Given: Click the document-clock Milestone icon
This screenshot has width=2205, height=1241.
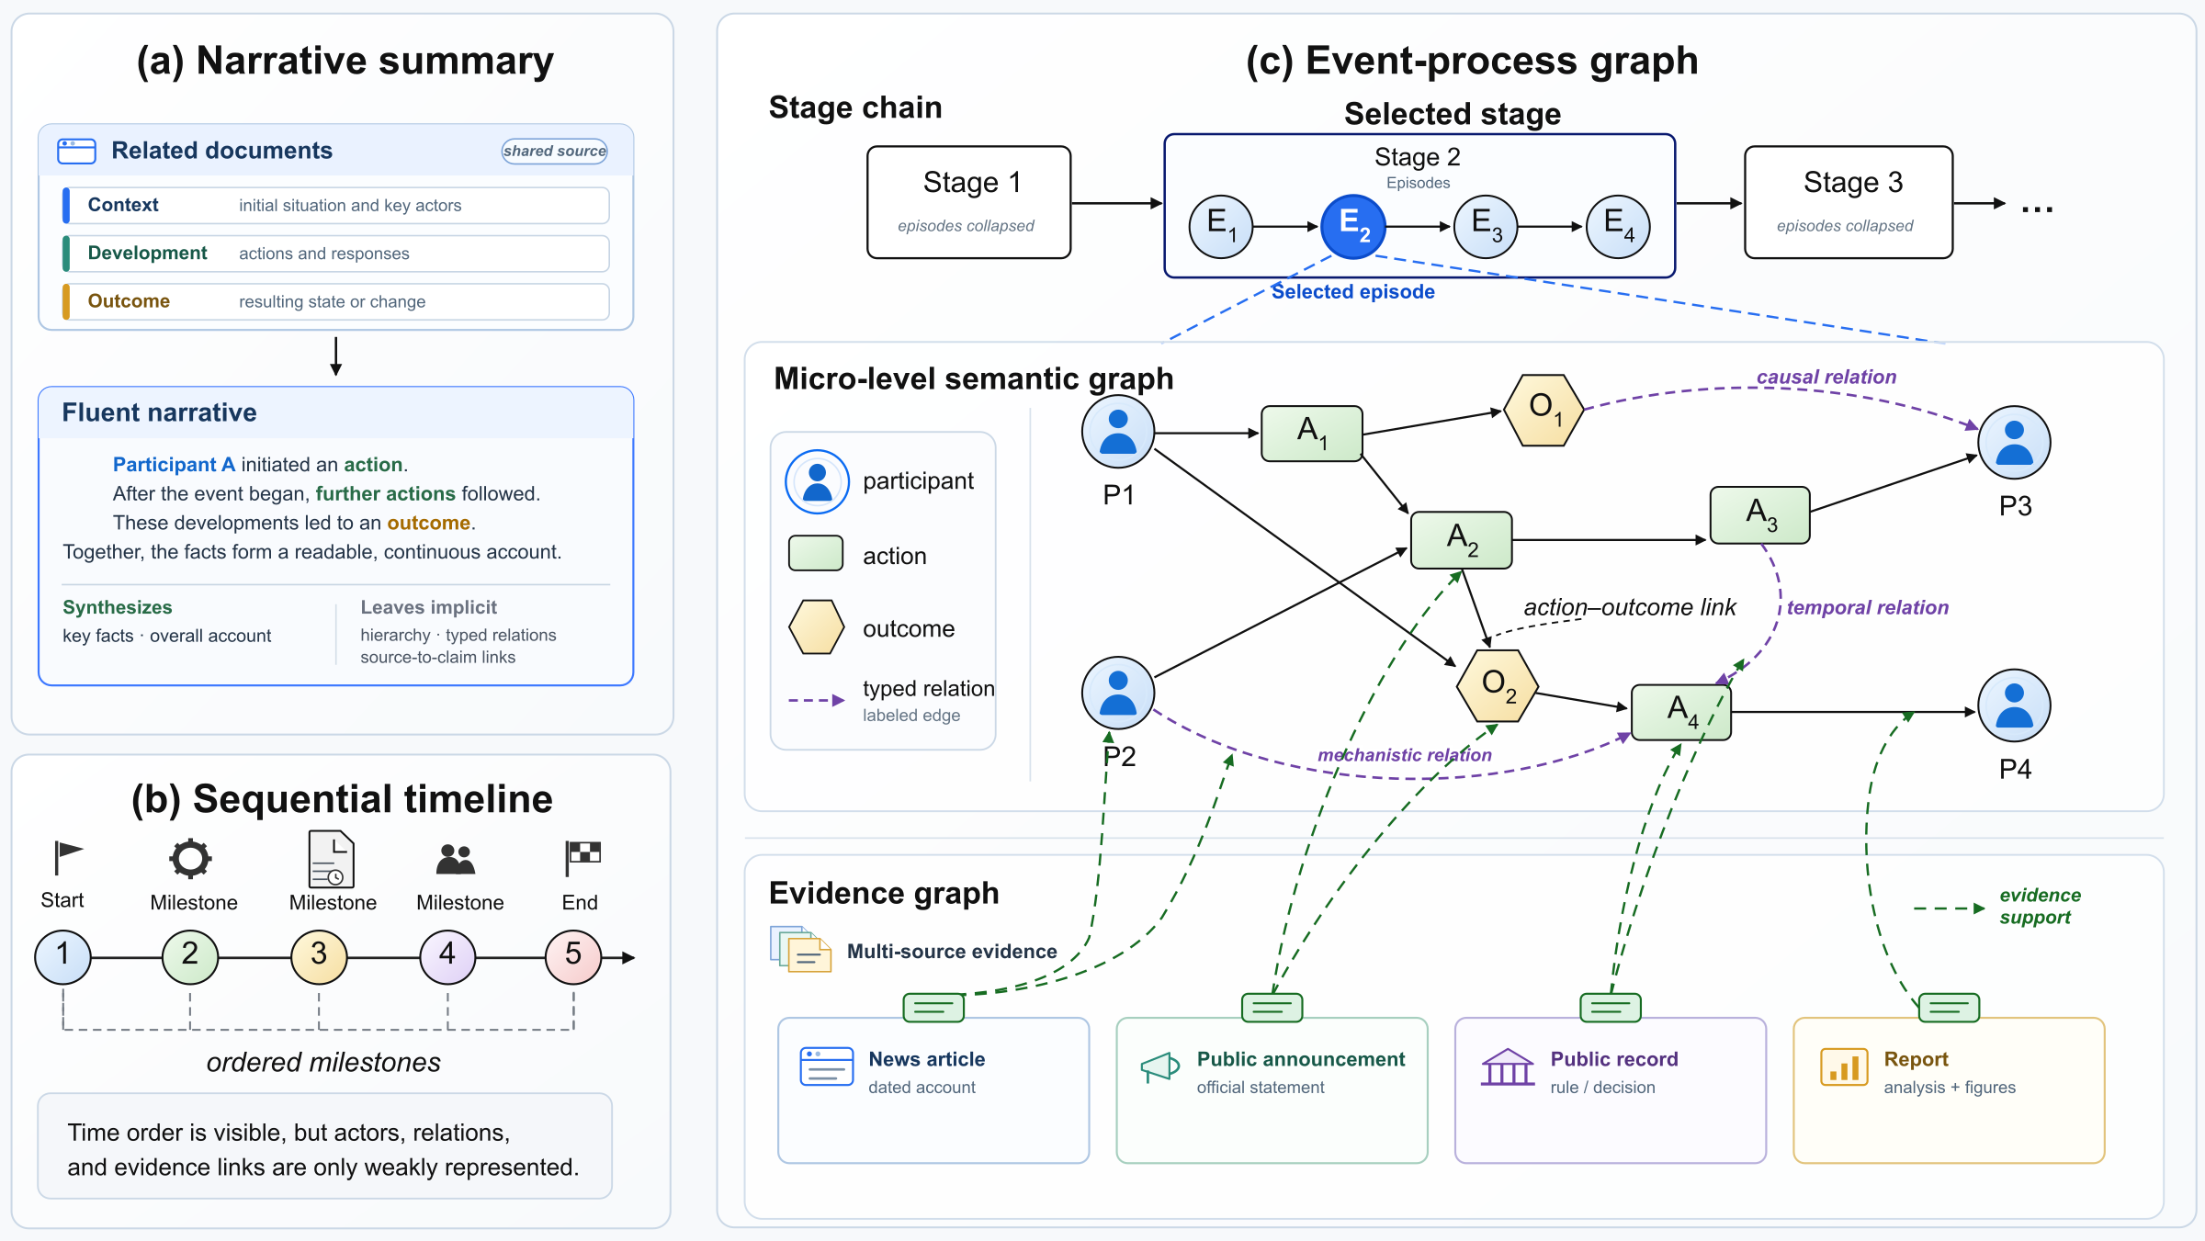Looking at the screenshot, I should [x=331, y=859].
